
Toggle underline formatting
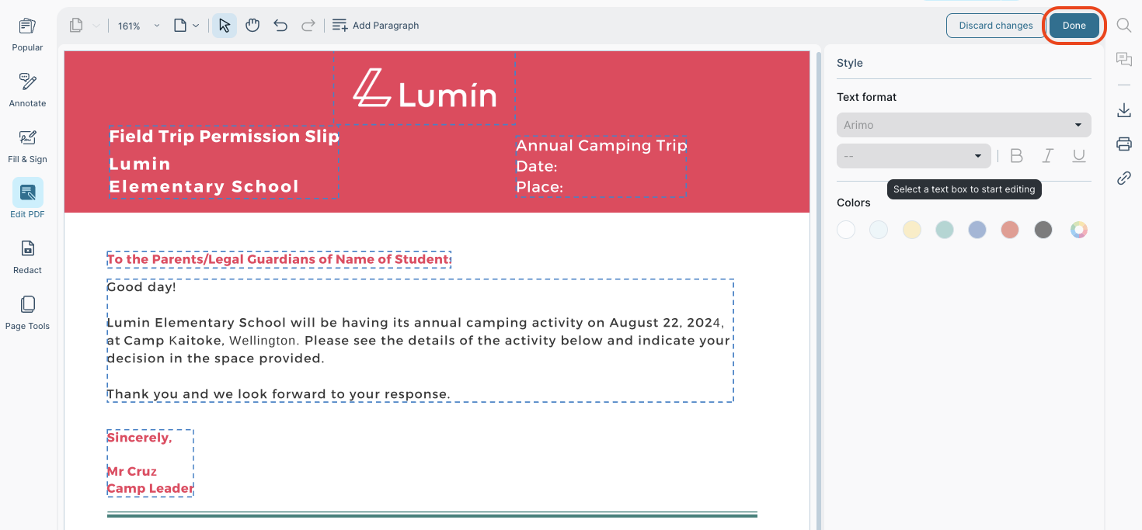pyautogui.click(x=1078, y=155)
